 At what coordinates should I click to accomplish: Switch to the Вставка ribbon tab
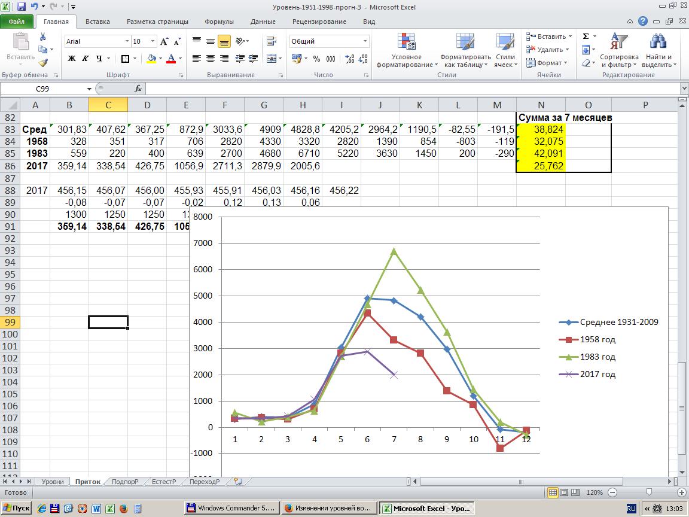(97, 22)
